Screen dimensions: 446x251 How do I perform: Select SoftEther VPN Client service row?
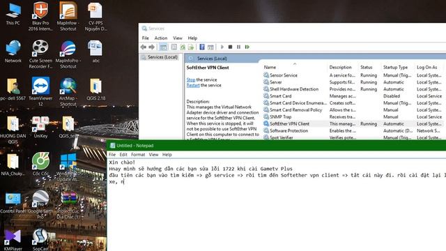tap(353, 124)
